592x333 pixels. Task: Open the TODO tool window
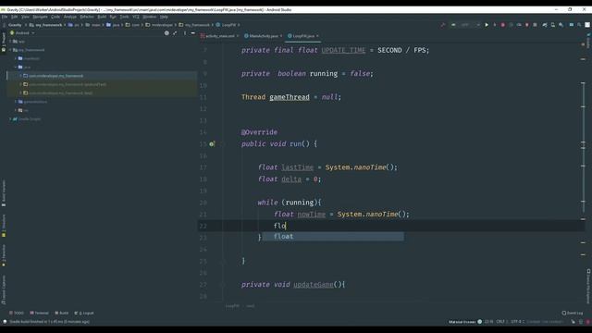(x=17, y=313)
